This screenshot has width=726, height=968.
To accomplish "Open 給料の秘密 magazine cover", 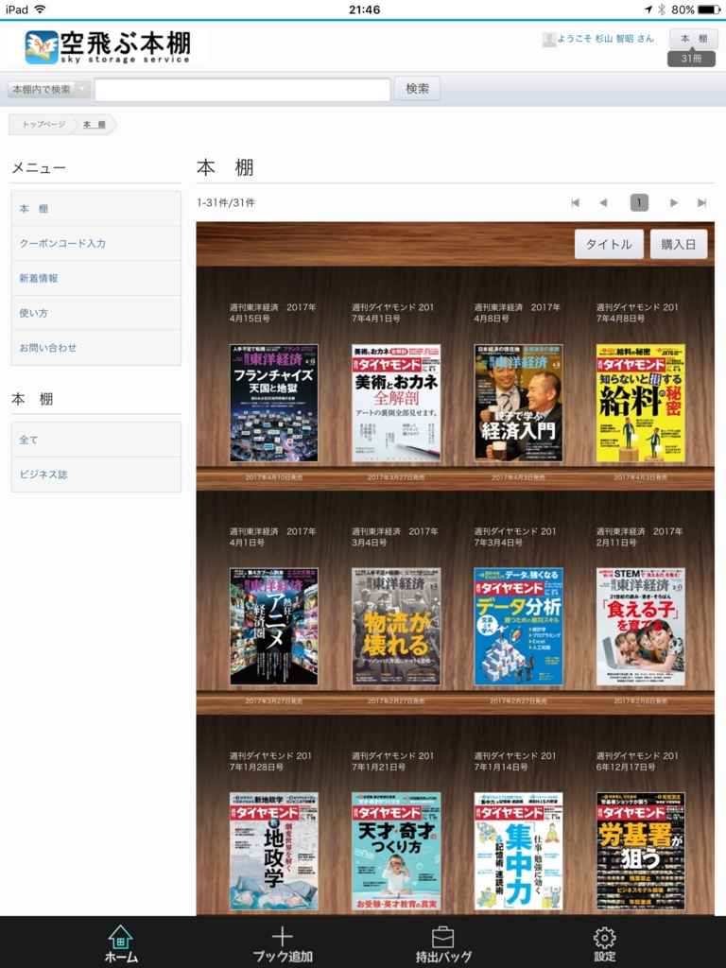I will (640, 403).
